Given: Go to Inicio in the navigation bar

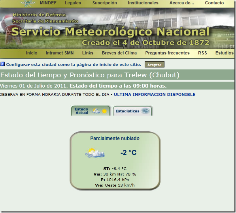Looking at the screenshot, I should coord(32,53).
